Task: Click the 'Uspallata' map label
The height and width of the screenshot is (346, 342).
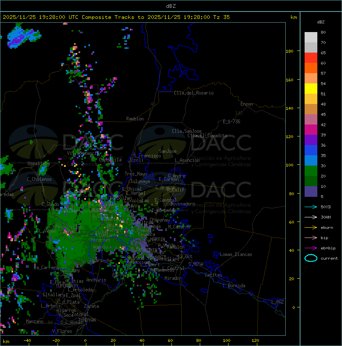Action: pyautogui.click(x=39, y=164)
